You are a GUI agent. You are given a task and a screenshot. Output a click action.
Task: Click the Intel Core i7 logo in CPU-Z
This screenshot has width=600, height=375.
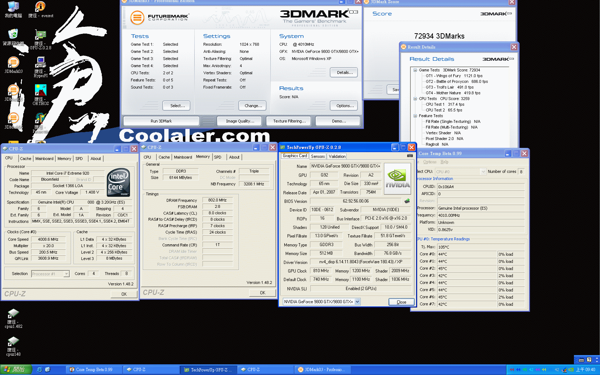coord(118,182)
